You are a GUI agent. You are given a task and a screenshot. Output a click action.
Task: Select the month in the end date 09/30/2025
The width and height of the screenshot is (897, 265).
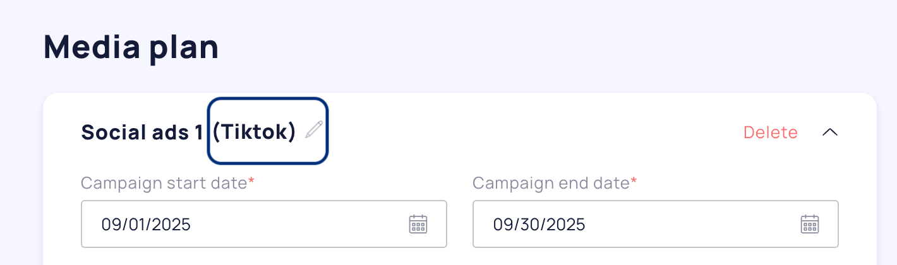503,225
